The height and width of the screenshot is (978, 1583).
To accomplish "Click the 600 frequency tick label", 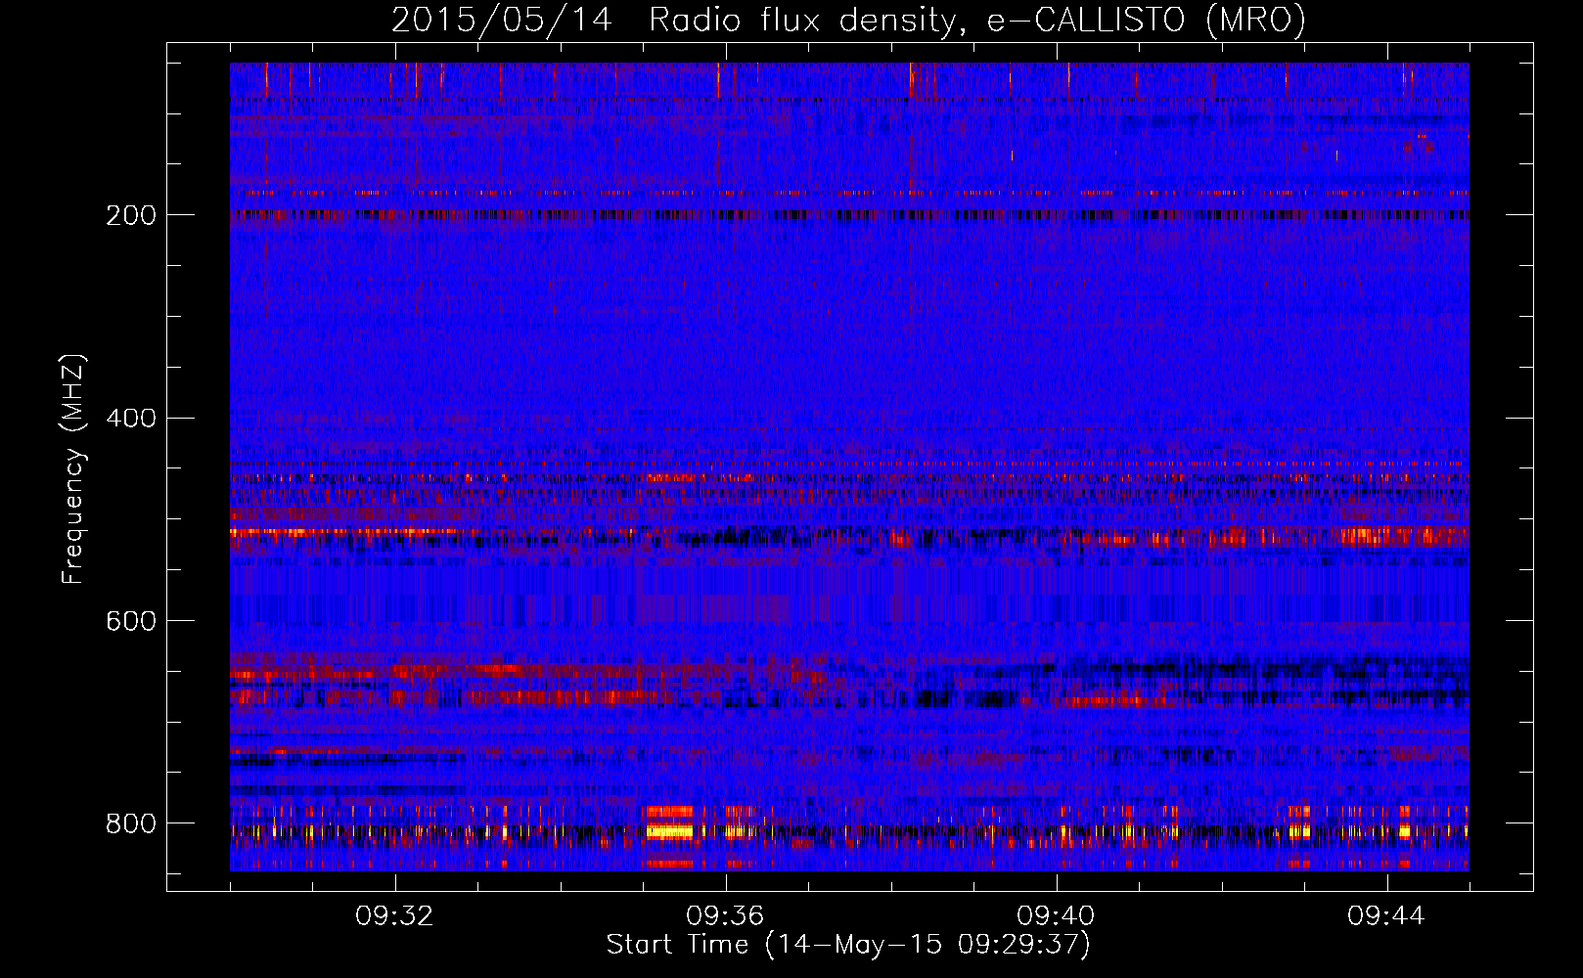I will pyautogui.click(x=131, y=621).
